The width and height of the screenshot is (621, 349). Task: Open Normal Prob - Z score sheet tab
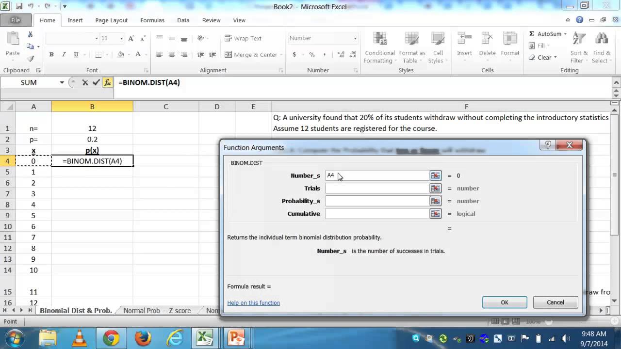click(157, 311)
